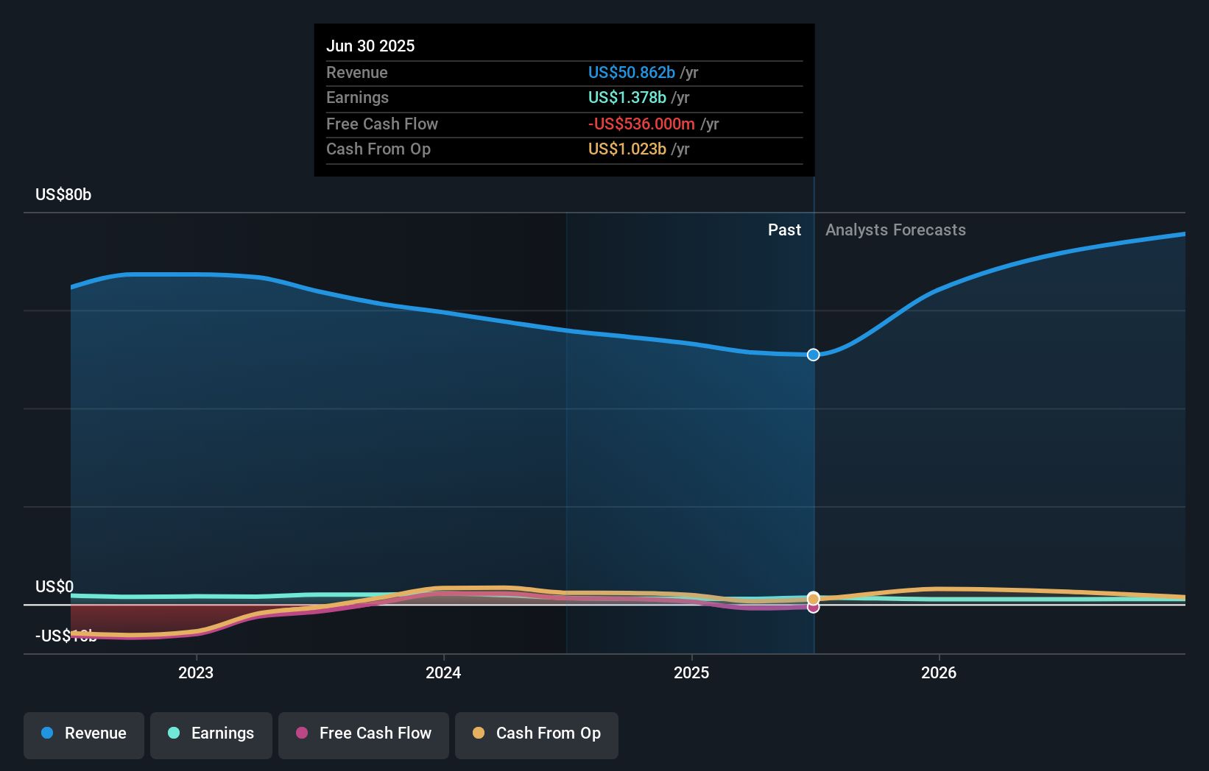
Task: Toggle the Revenue series legend button
Action: (84, 734)
